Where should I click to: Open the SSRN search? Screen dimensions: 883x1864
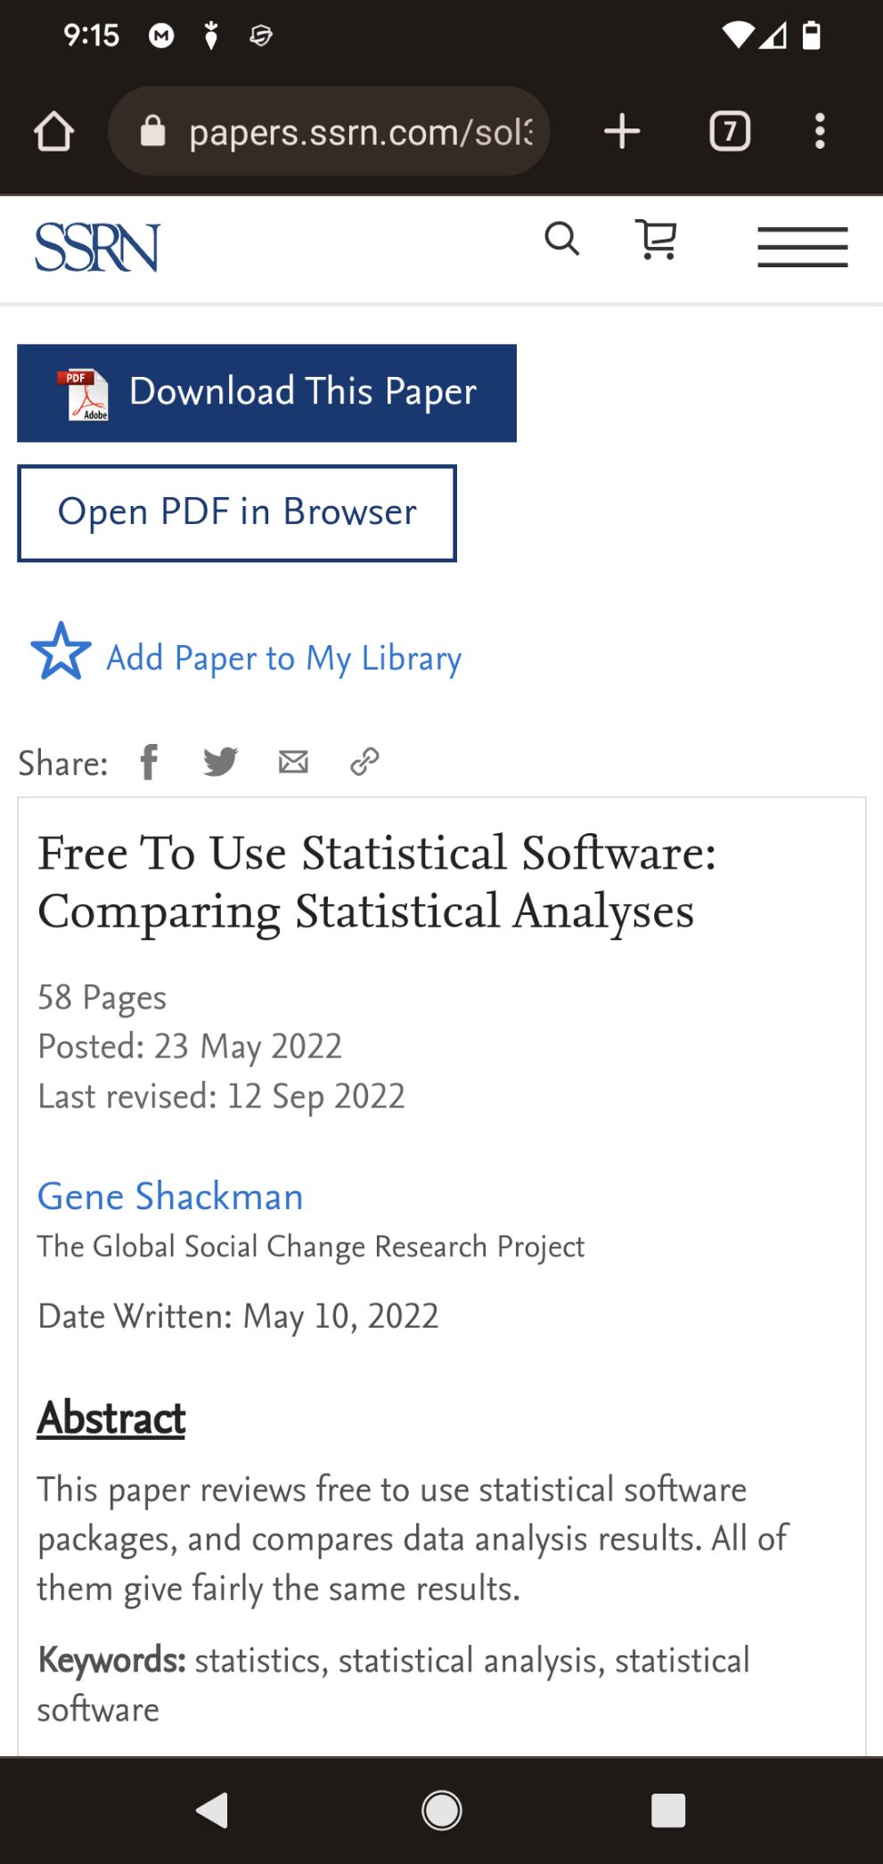562,240
